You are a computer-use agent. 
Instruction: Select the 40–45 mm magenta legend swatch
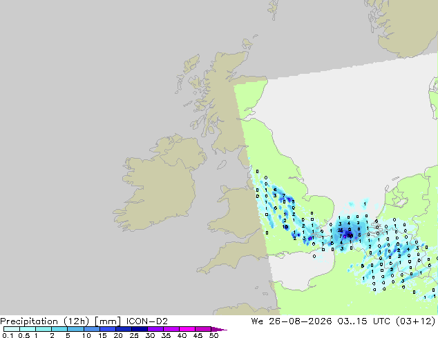coord(187,329)
